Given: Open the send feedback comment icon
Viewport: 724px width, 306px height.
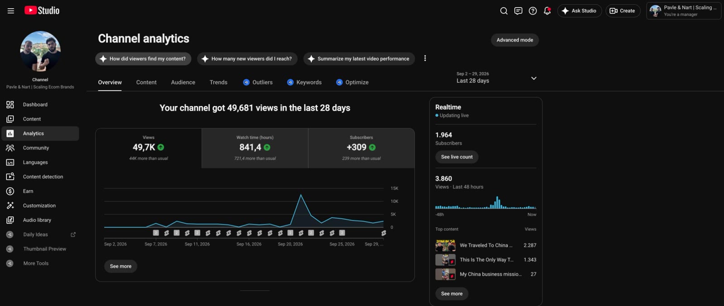Looking at the screenshot, I should point(518,11).
